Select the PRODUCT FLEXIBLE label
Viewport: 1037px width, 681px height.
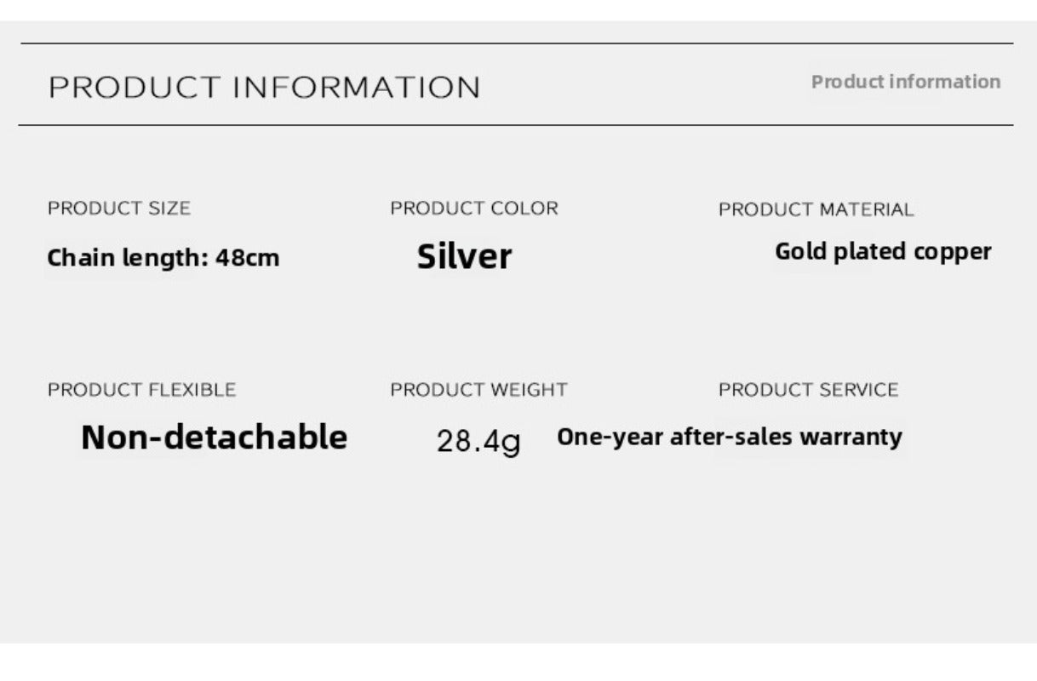(141, 390)
